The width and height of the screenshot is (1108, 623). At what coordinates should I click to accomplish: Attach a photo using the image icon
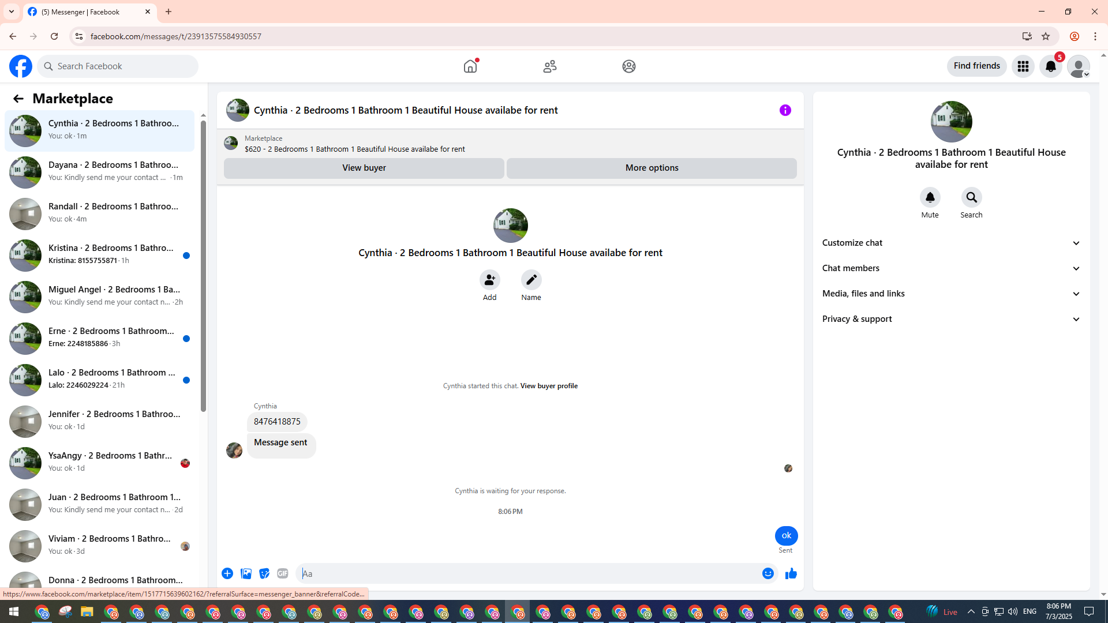[246, 573]
